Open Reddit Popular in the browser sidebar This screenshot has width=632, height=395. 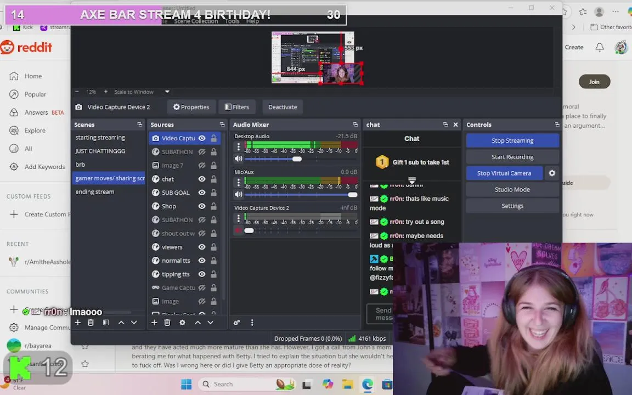[x=35, y=94]
